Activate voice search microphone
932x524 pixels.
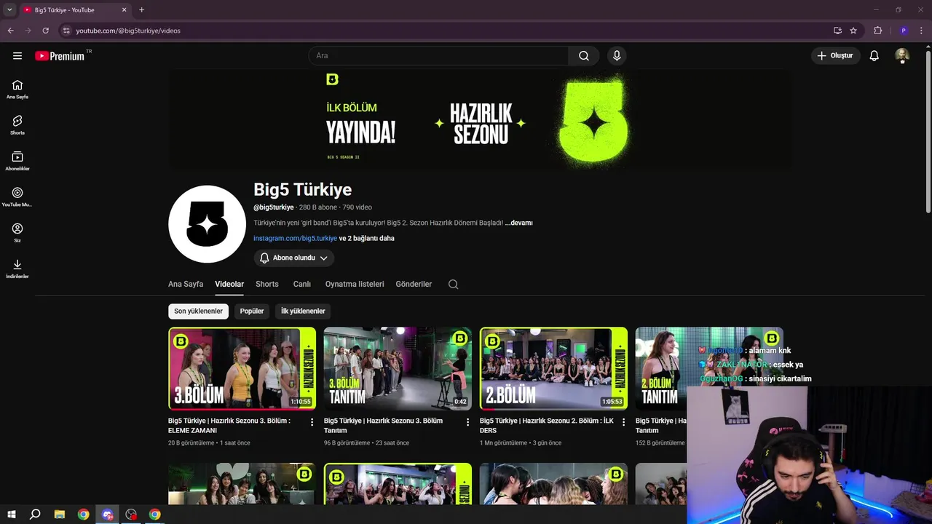click(617, 56)
